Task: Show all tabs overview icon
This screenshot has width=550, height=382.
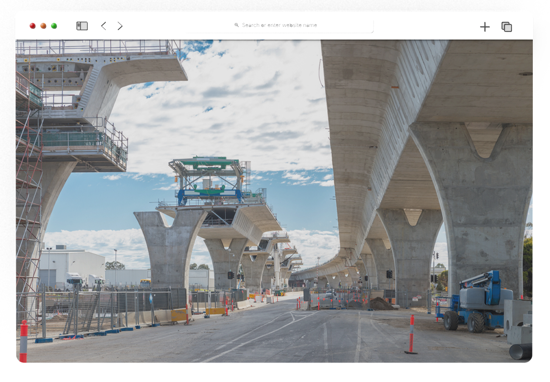Action: click(x=507, y=27)
